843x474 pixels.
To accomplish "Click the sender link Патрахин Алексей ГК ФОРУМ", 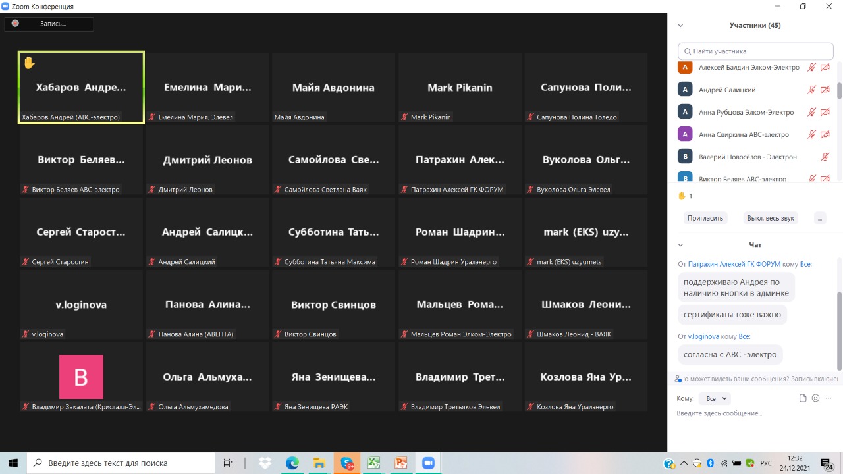I will click(734, 264).
